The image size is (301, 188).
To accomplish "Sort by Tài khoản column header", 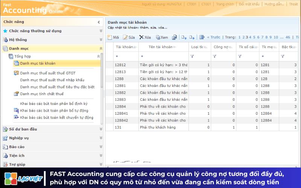I will click(126, 47).
